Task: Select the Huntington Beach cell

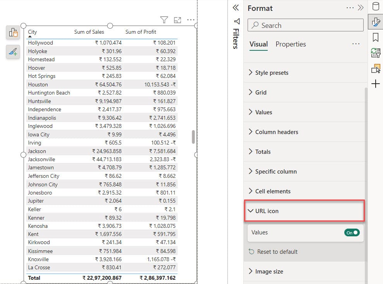Action: 49,93
